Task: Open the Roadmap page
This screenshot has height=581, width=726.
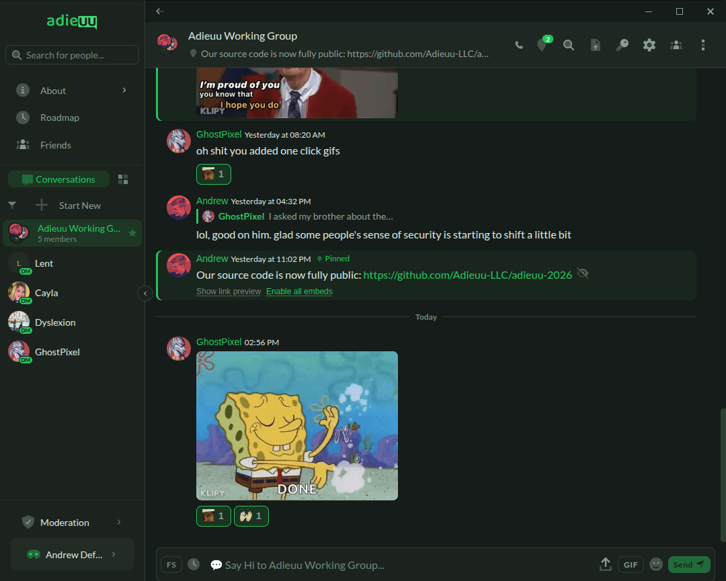Action: pyautogui.click(x=59, y=118)
